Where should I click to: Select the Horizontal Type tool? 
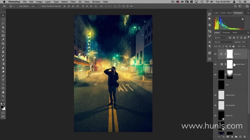3,80
